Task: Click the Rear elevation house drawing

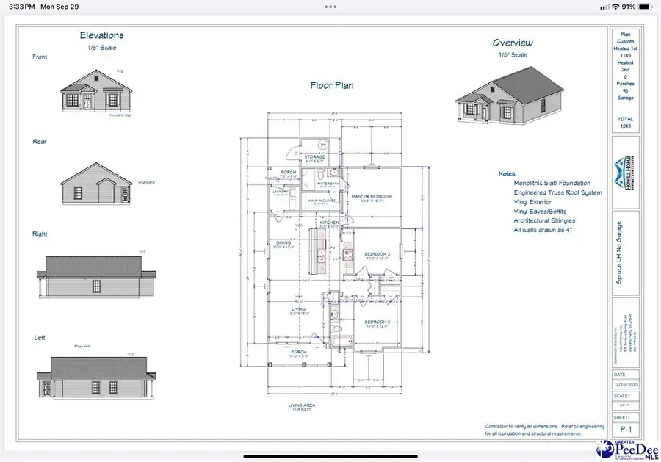Action: (95, 187)
